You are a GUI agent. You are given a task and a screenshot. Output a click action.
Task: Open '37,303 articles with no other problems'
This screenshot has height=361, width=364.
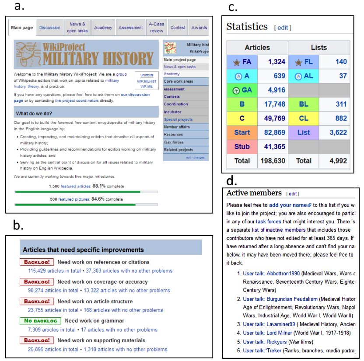(129, 271)
